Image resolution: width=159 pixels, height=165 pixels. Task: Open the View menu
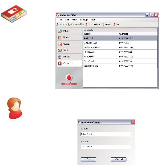tap(74, 20)
